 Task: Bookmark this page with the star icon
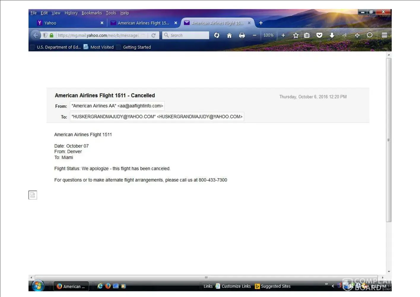(296, 35)
